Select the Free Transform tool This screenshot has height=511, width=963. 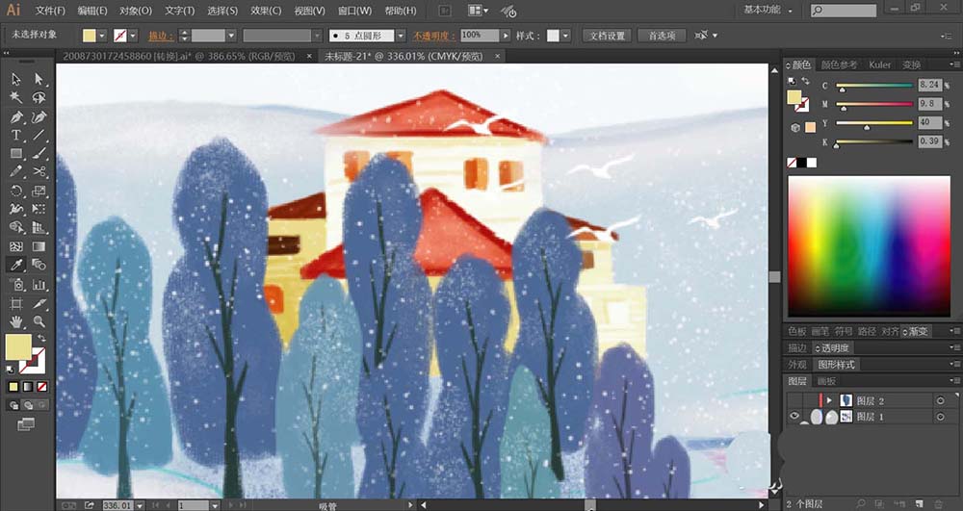pos(39,209)
